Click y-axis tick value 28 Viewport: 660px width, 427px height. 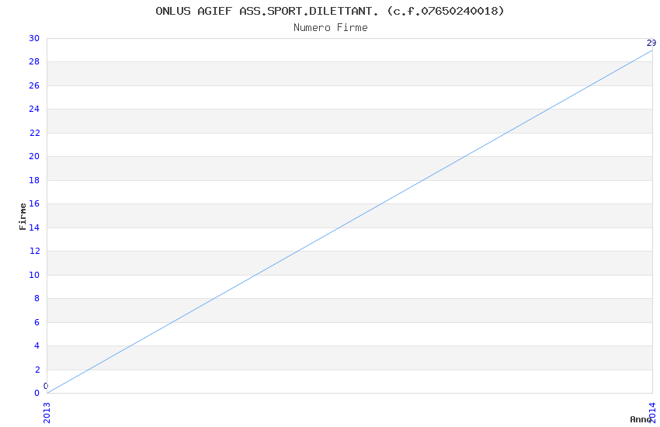(x=34, y=62)
